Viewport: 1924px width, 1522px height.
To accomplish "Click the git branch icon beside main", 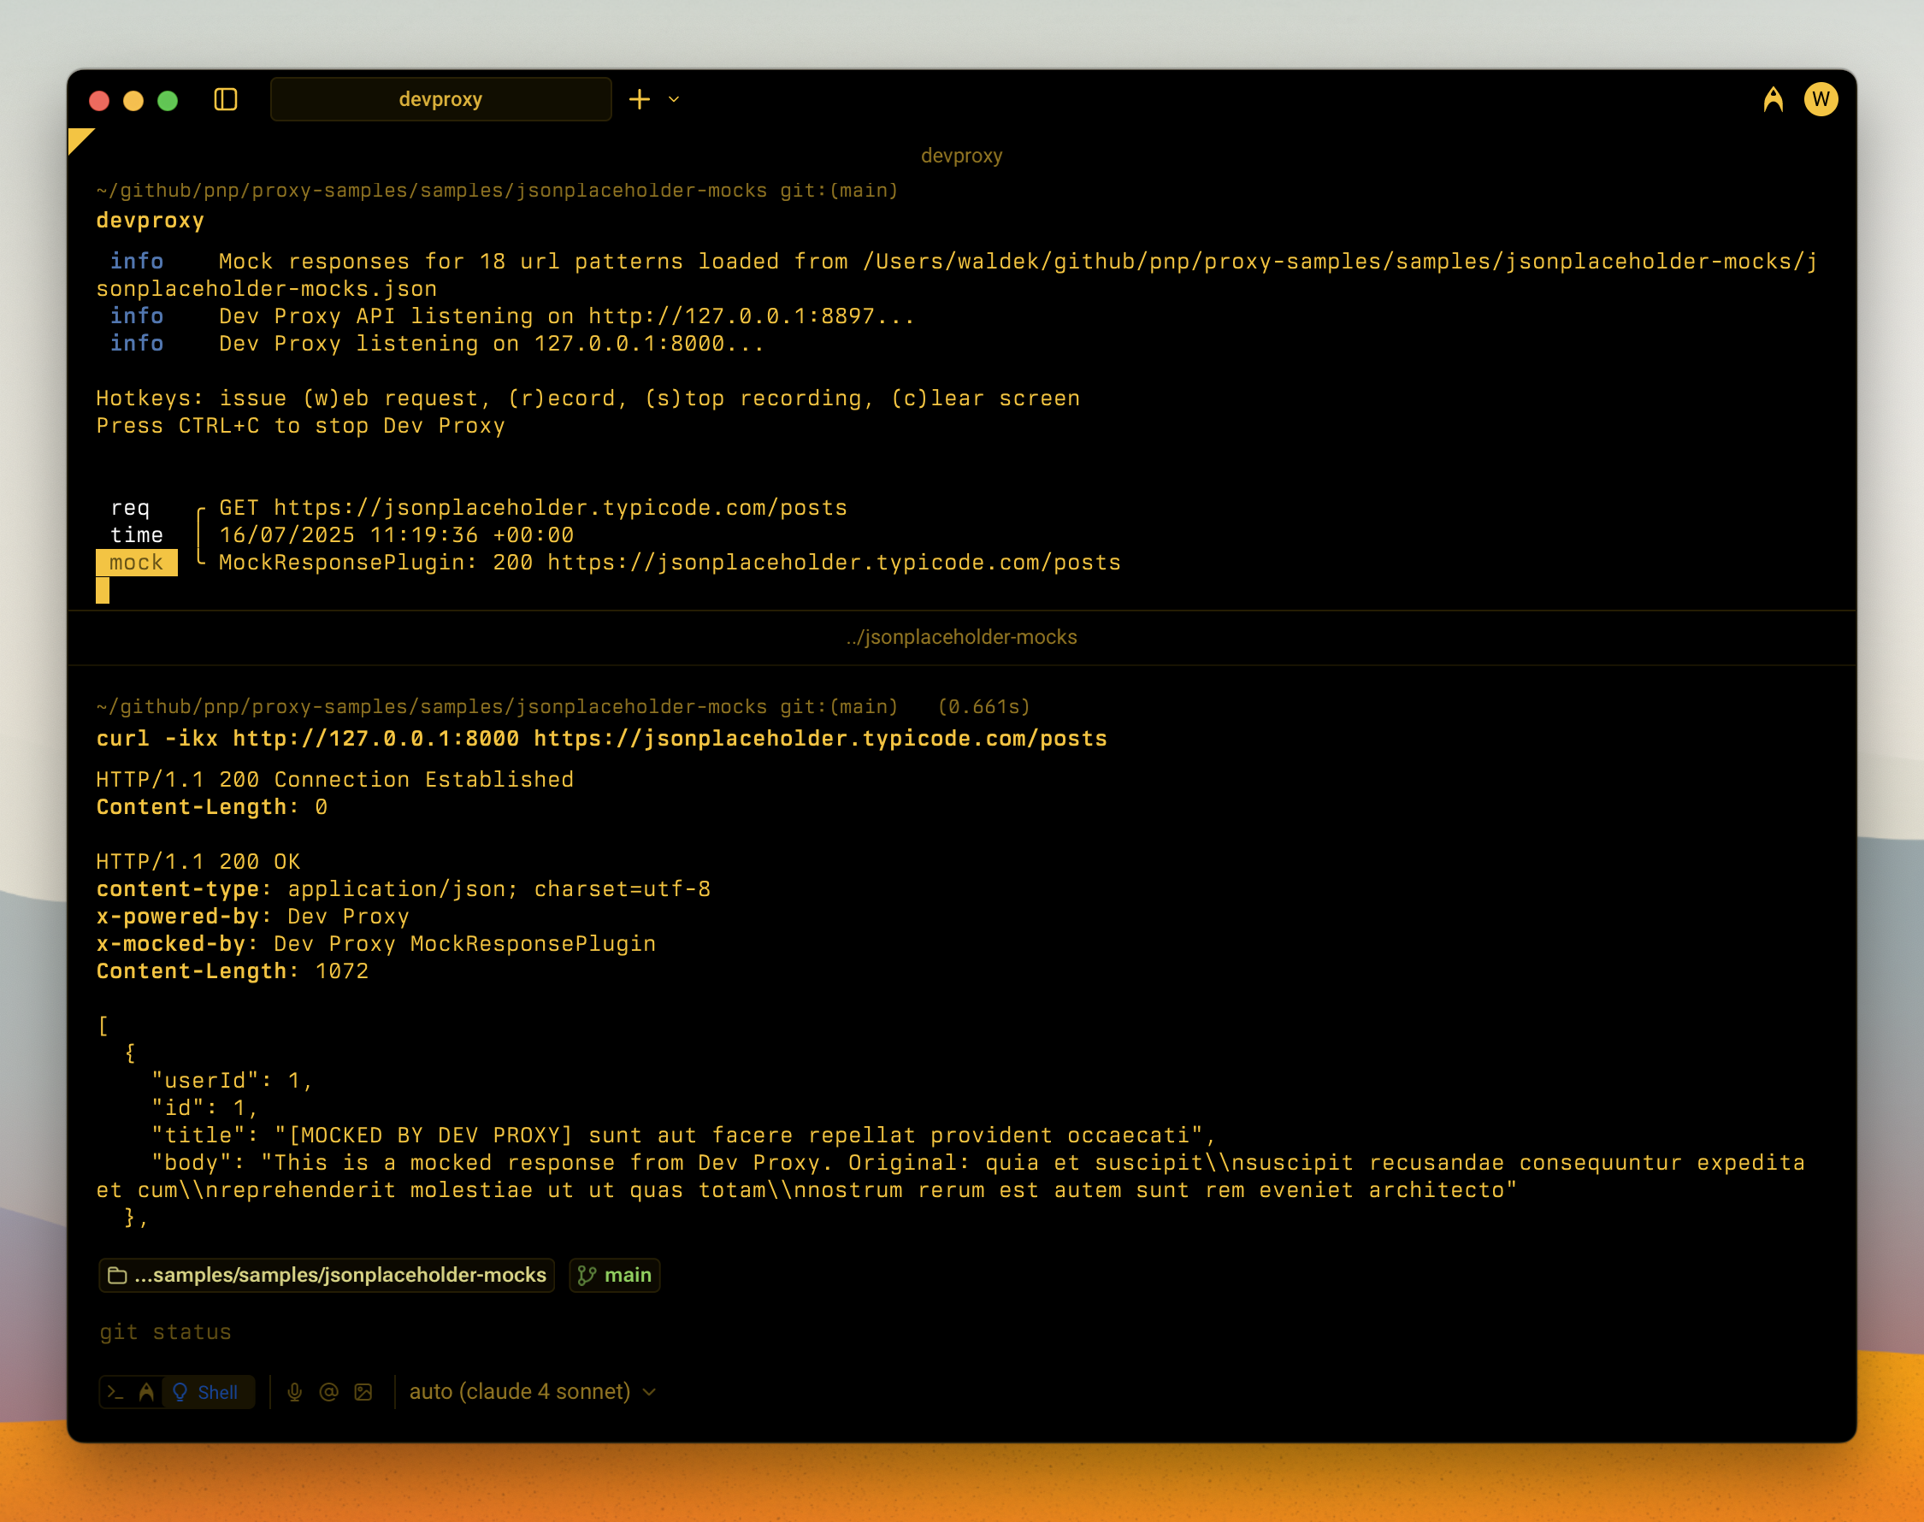I will click(587, 1275).
